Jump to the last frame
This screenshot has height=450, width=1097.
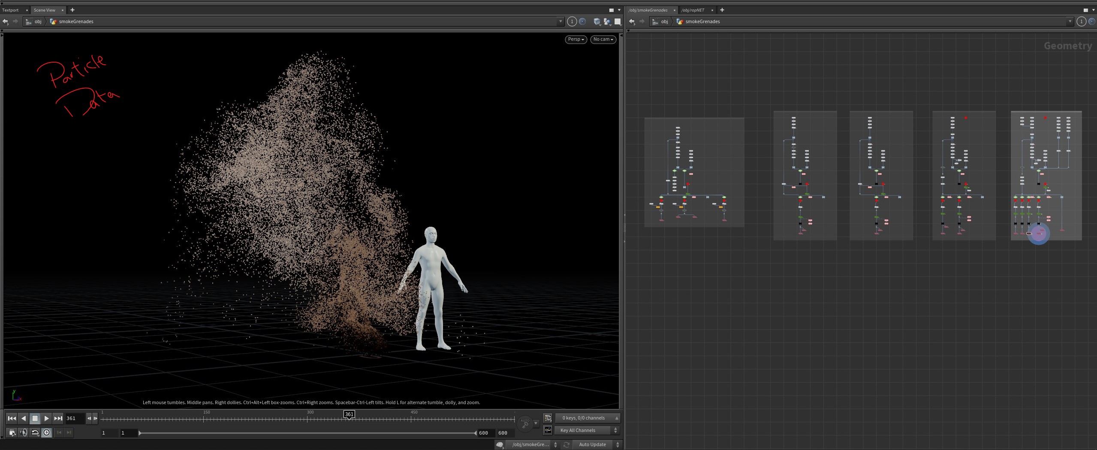58,418
